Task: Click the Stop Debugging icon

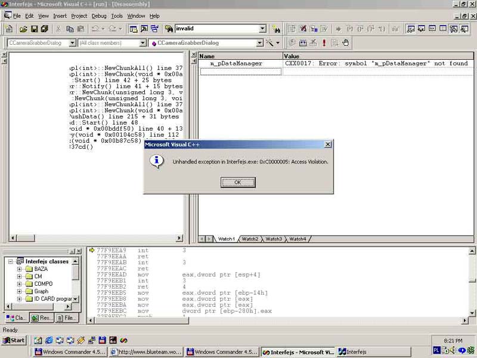Action: (x=302, y=29)
